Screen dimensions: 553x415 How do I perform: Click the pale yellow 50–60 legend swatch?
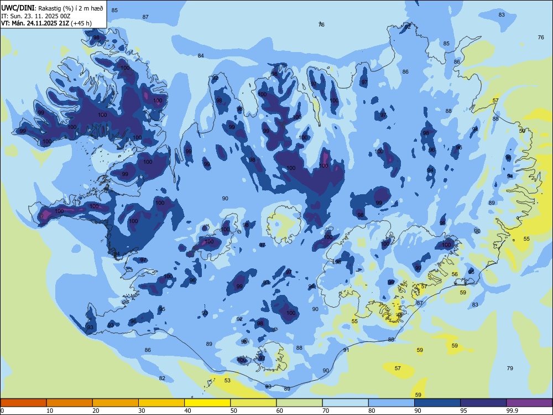pyautogui.click(x=254, y=403)
